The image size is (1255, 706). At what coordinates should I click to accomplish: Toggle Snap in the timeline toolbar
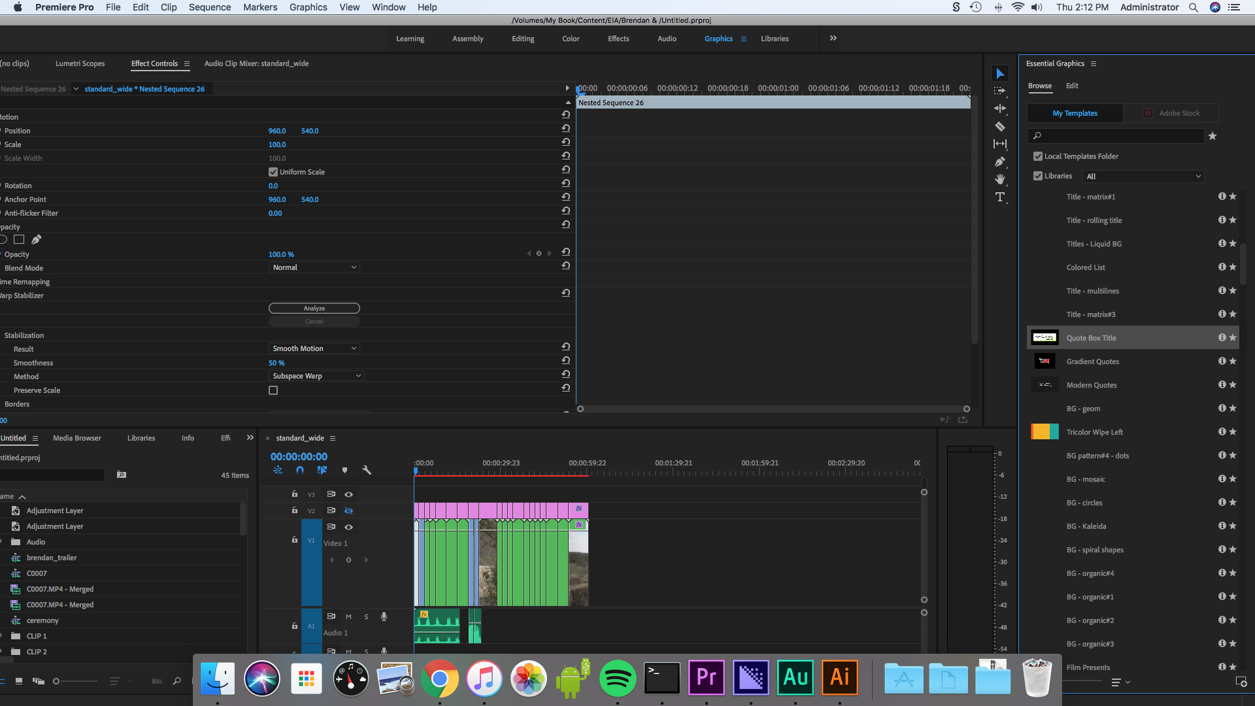(300, 470)
